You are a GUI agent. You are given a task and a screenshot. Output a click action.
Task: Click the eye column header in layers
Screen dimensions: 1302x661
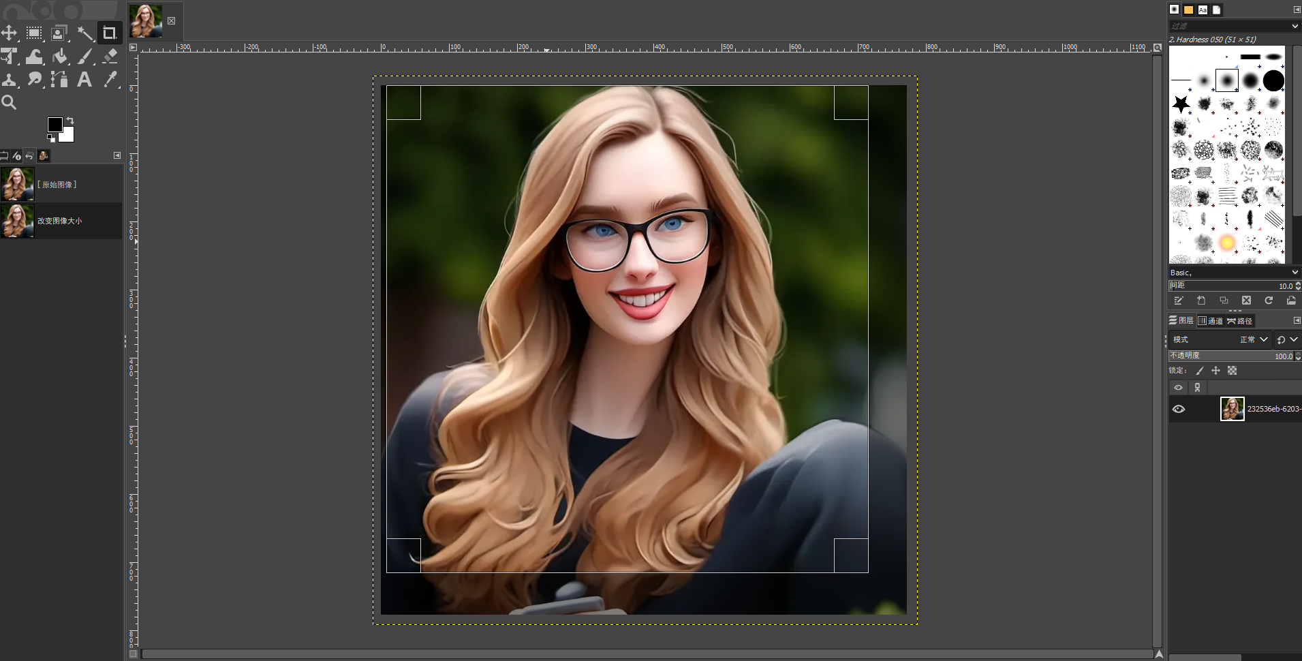[1179, 387]
